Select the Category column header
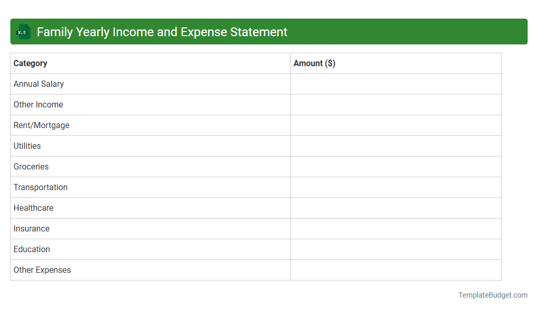The image size is (538, 310). point(30,63)
